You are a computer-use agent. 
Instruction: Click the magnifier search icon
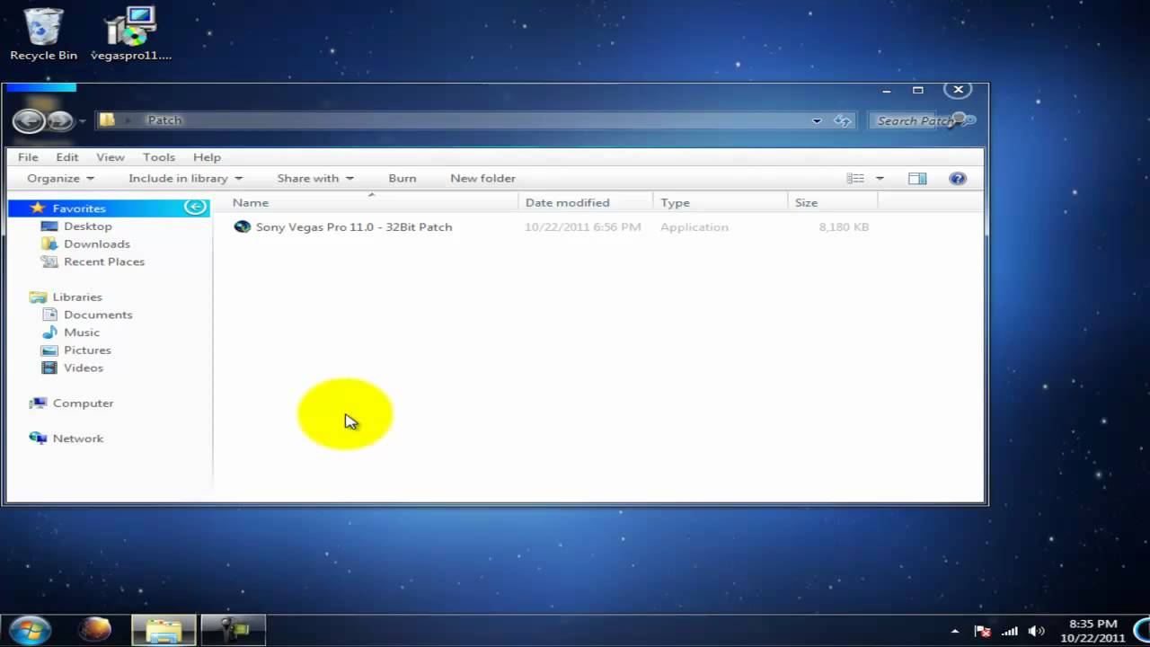pos(964,120)
